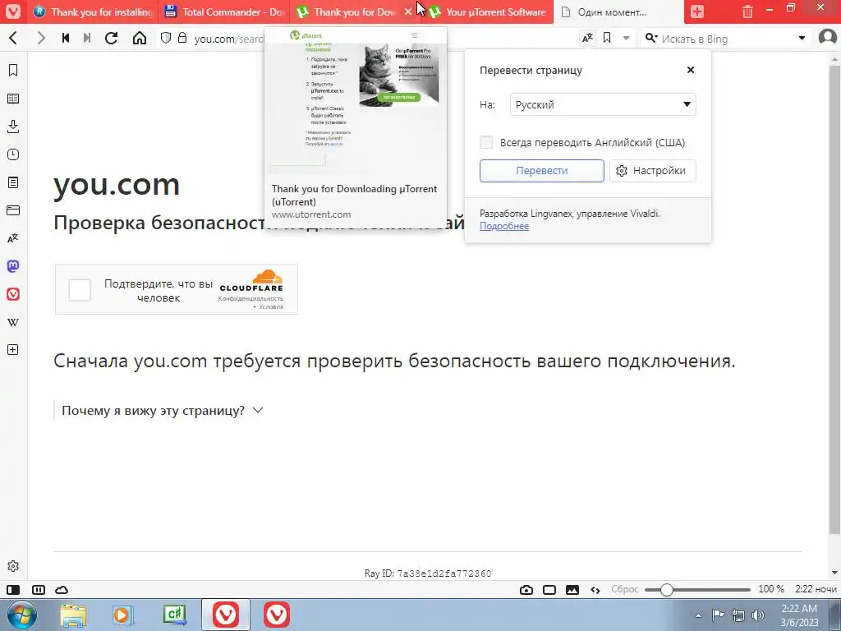
Task: Add a new web panel
Action: [13, 350]
